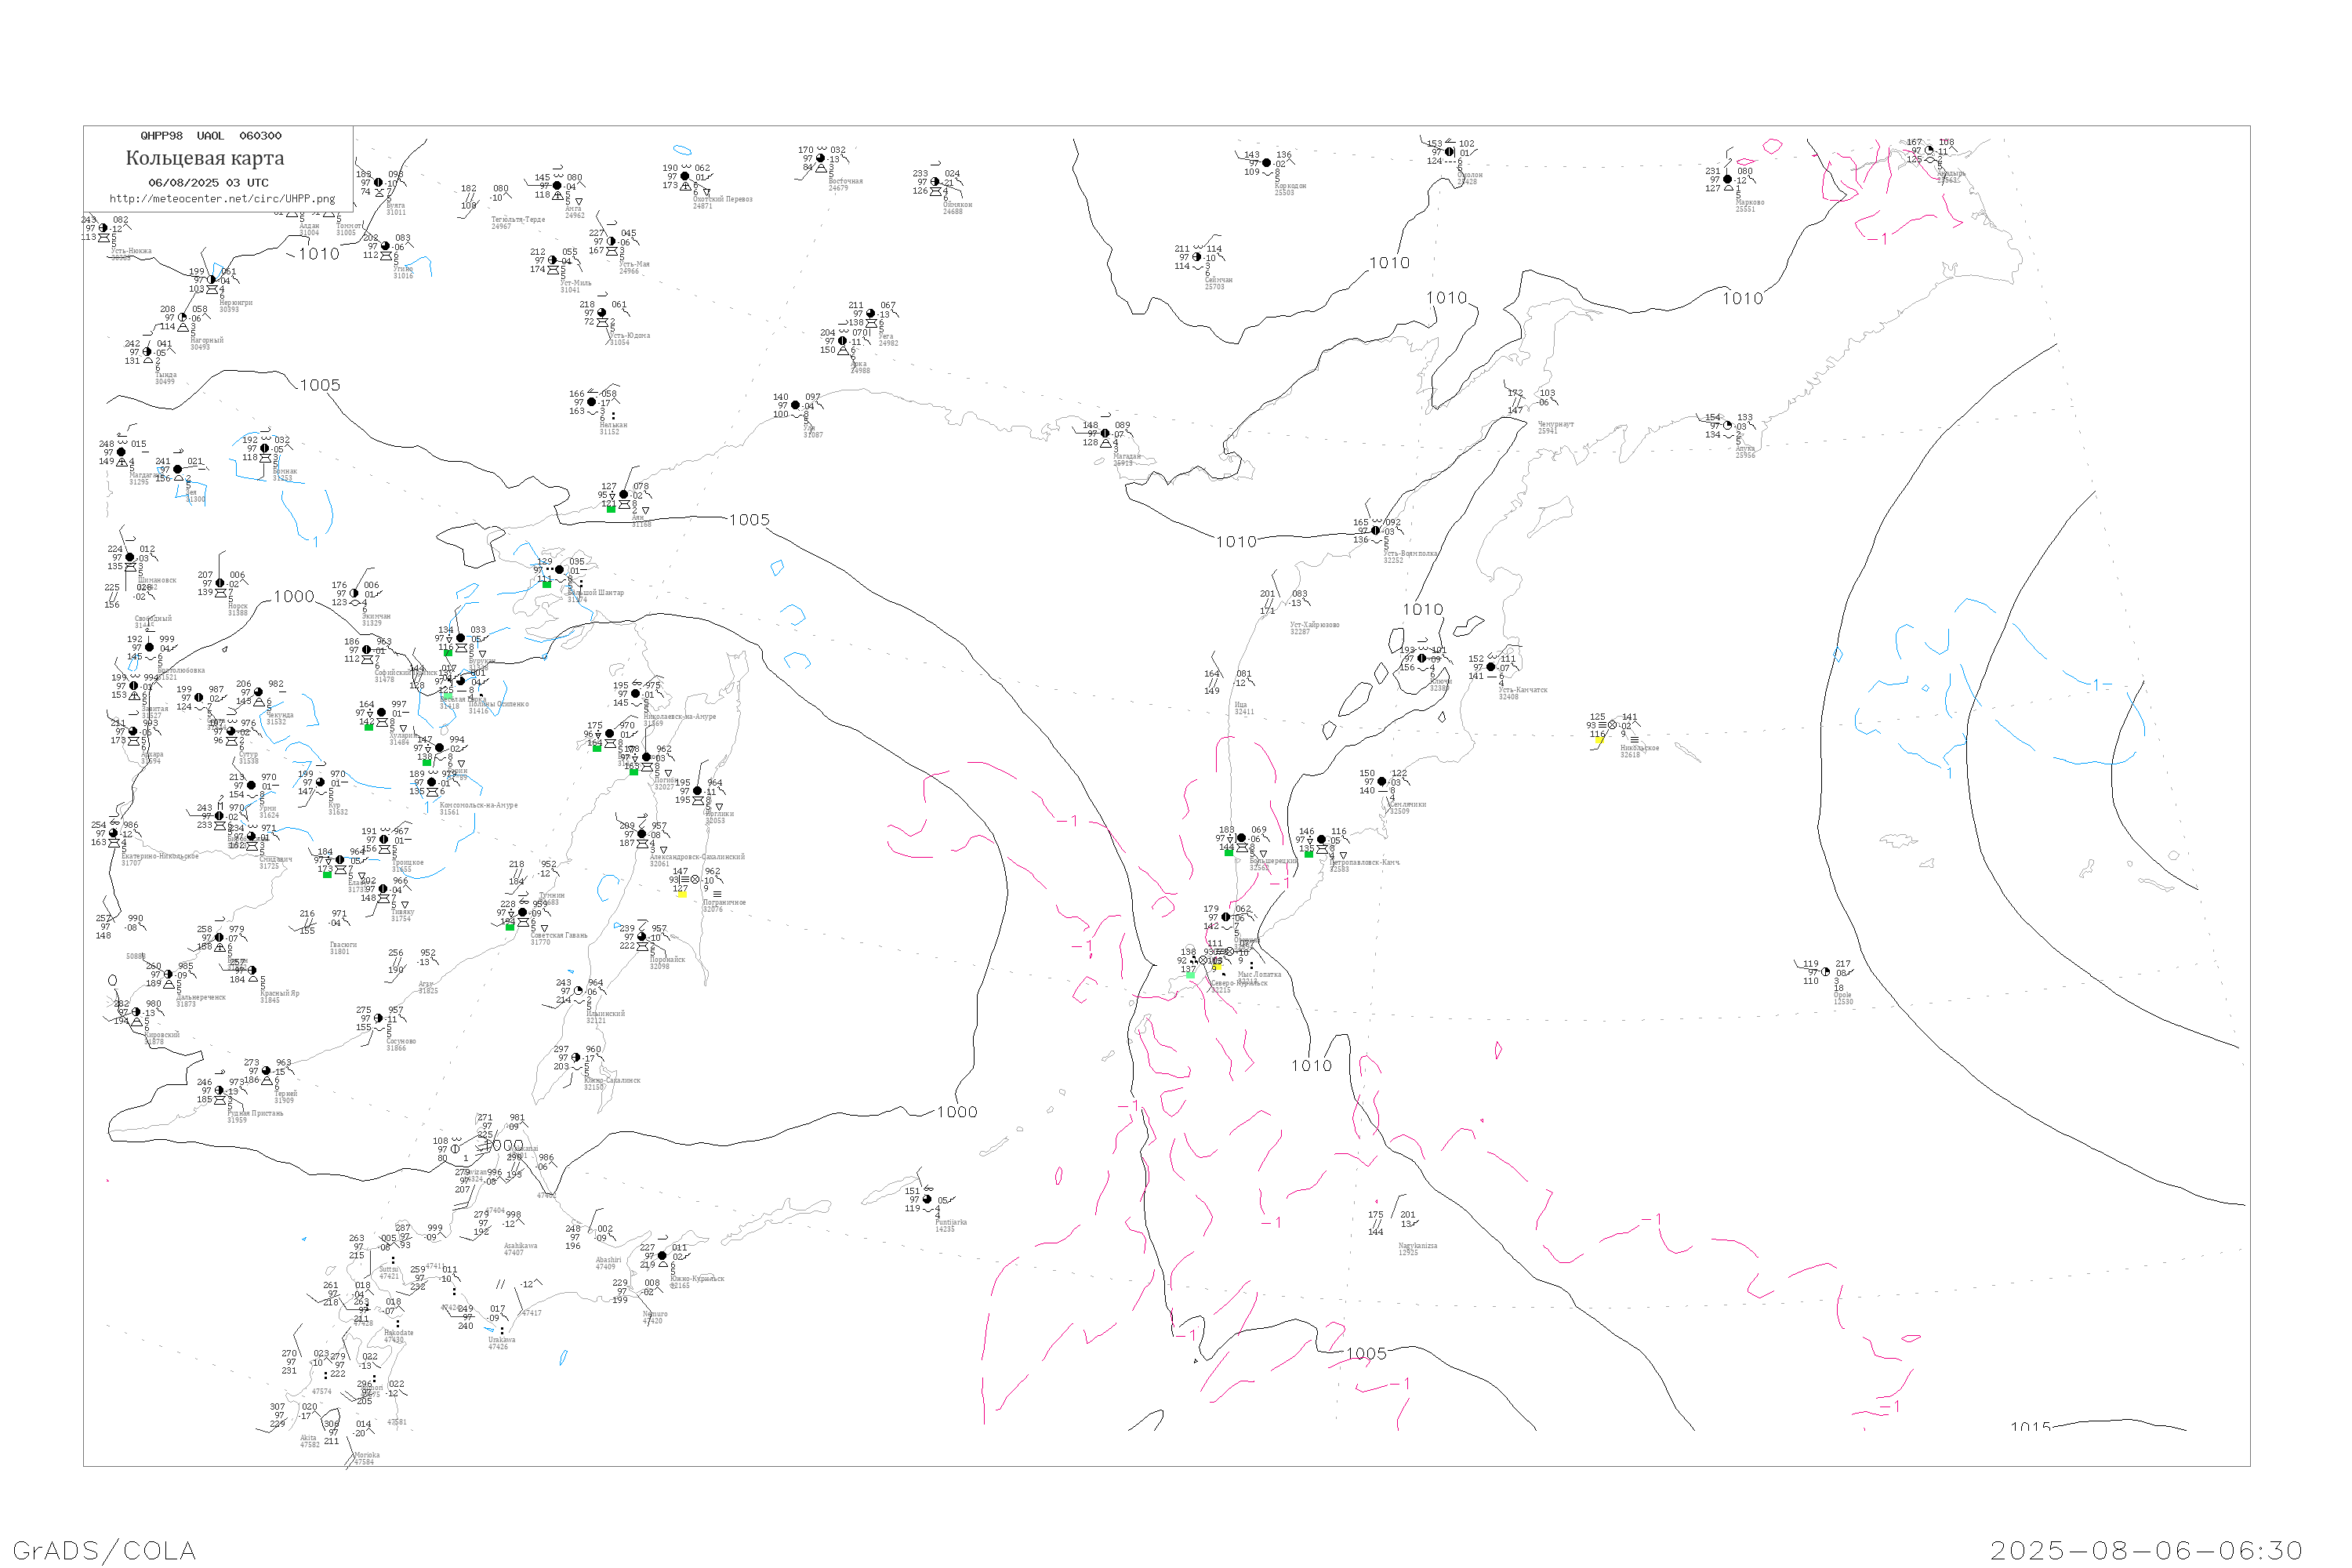The image size is (2352, 1568).
Task: Click the Нерюнгри 30393 station circle
Action: [211, 280]
